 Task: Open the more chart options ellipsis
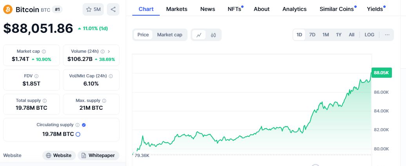(x=387, y=35)
